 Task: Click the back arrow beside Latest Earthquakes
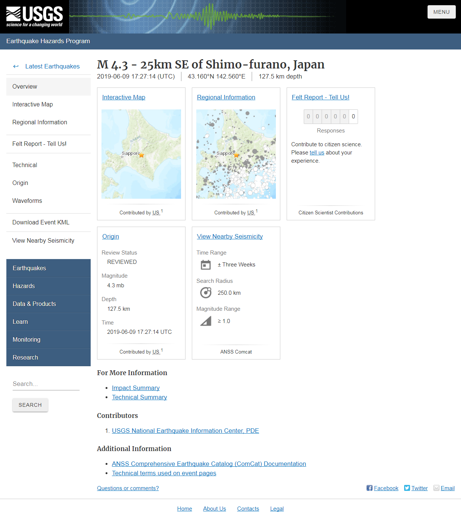[x=16, y=66]
